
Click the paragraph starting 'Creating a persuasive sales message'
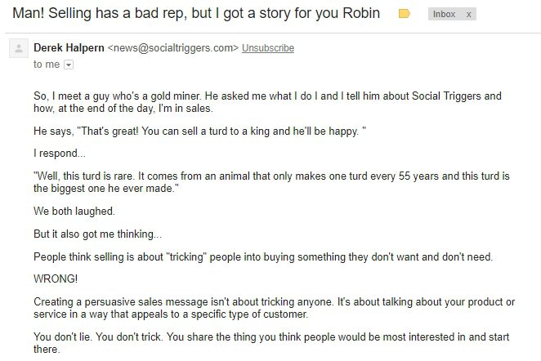point(275,308)
